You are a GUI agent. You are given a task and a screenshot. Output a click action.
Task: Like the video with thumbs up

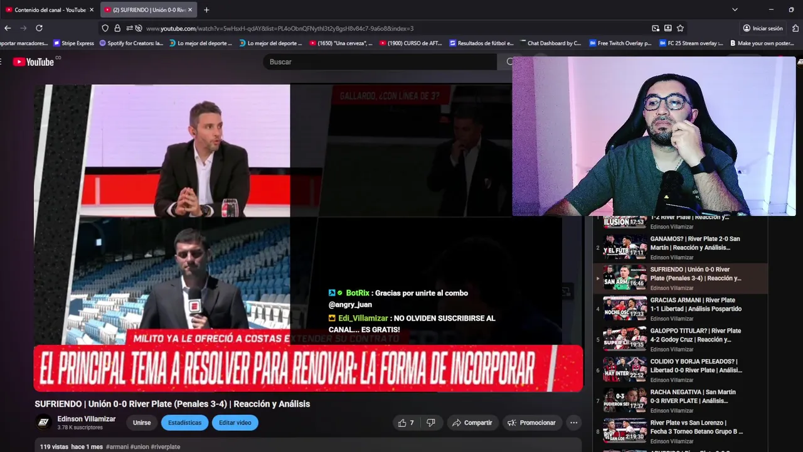pos(406,422)
